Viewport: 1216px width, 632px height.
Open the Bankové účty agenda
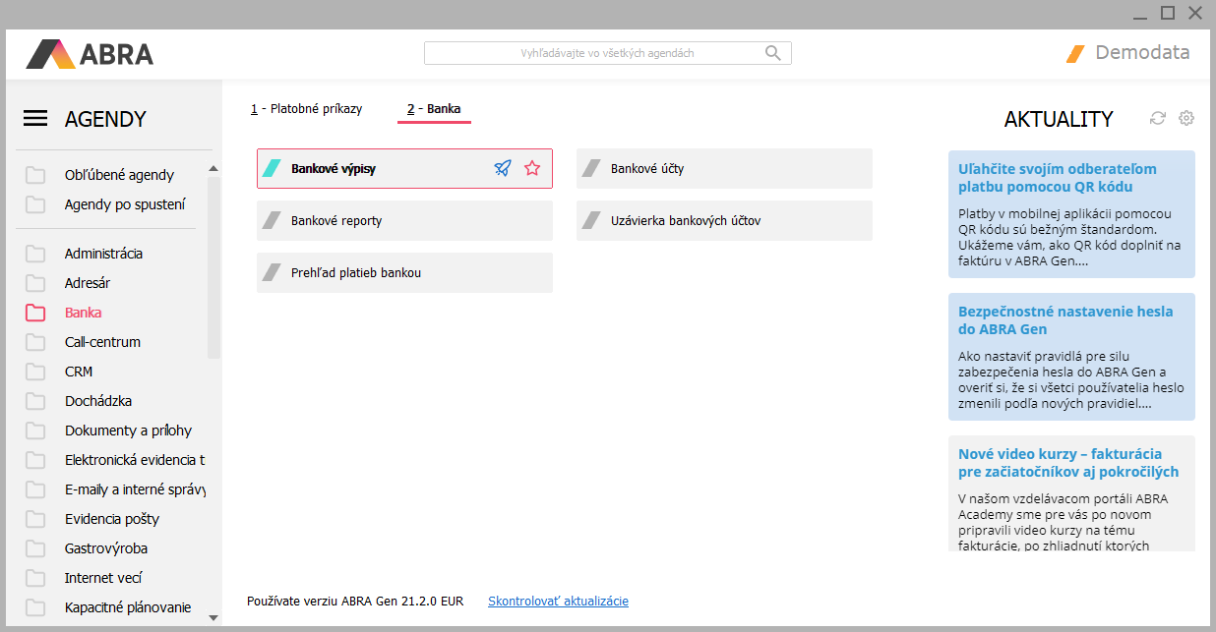(724, 168)
